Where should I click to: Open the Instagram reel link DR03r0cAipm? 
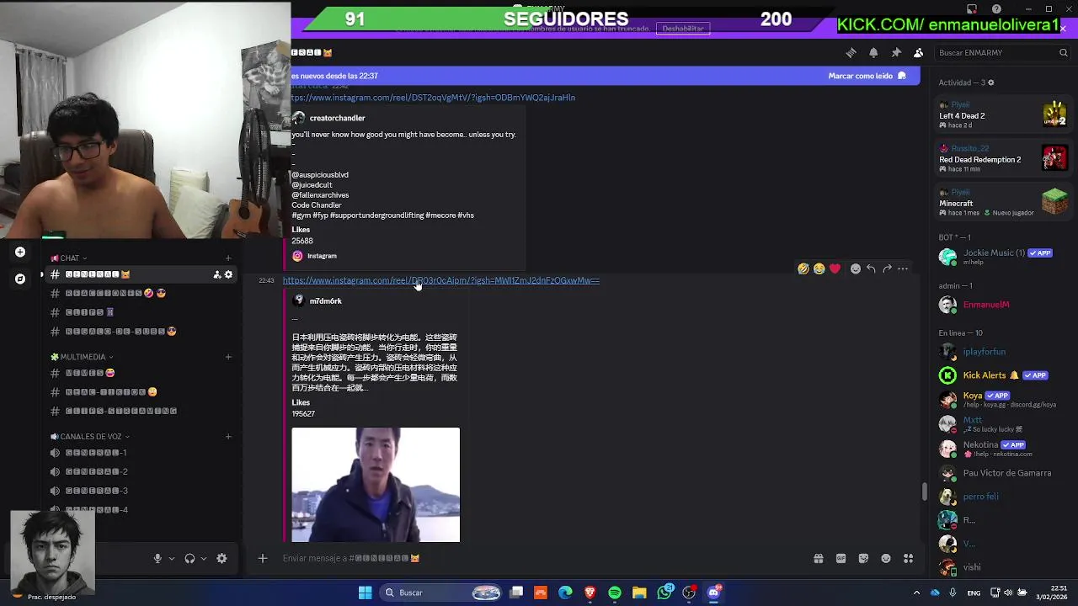(441, 280)
